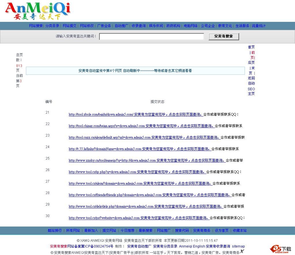
Task: Click 收藏本站 in footer navigation
Action: 240,230
